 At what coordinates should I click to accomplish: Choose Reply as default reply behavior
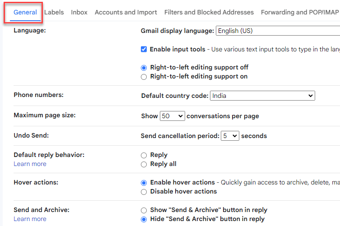pos(144,155)
